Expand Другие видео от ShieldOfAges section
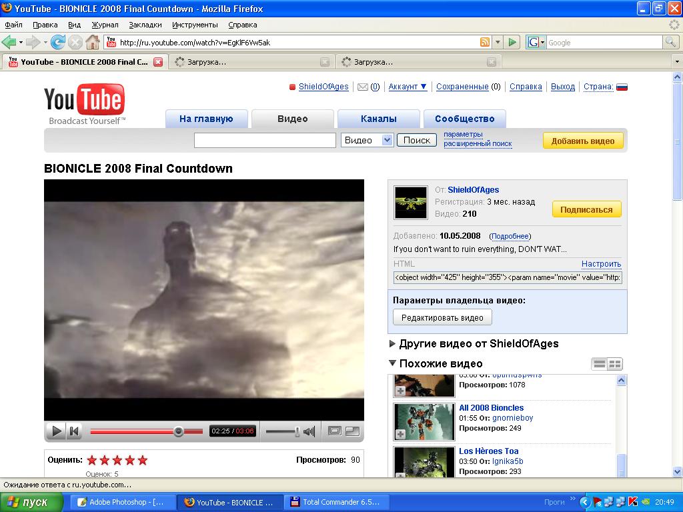683x512 pixels. click(x=392, y=344)
